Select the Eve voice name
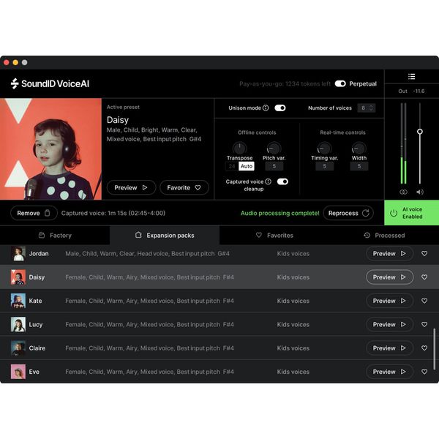Viewport: 439px width, 439px height. [x=34, y=372]
